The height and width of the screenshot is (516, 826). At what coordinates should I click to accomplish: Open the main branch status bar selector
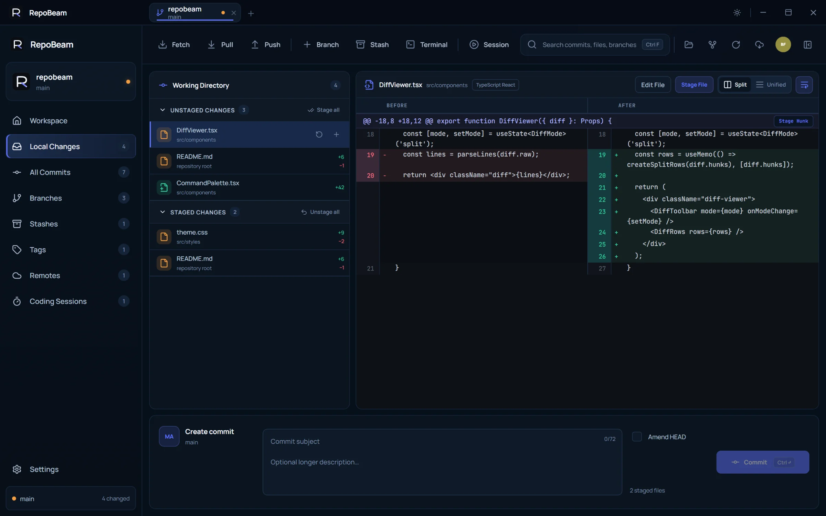tap(71, 498)
